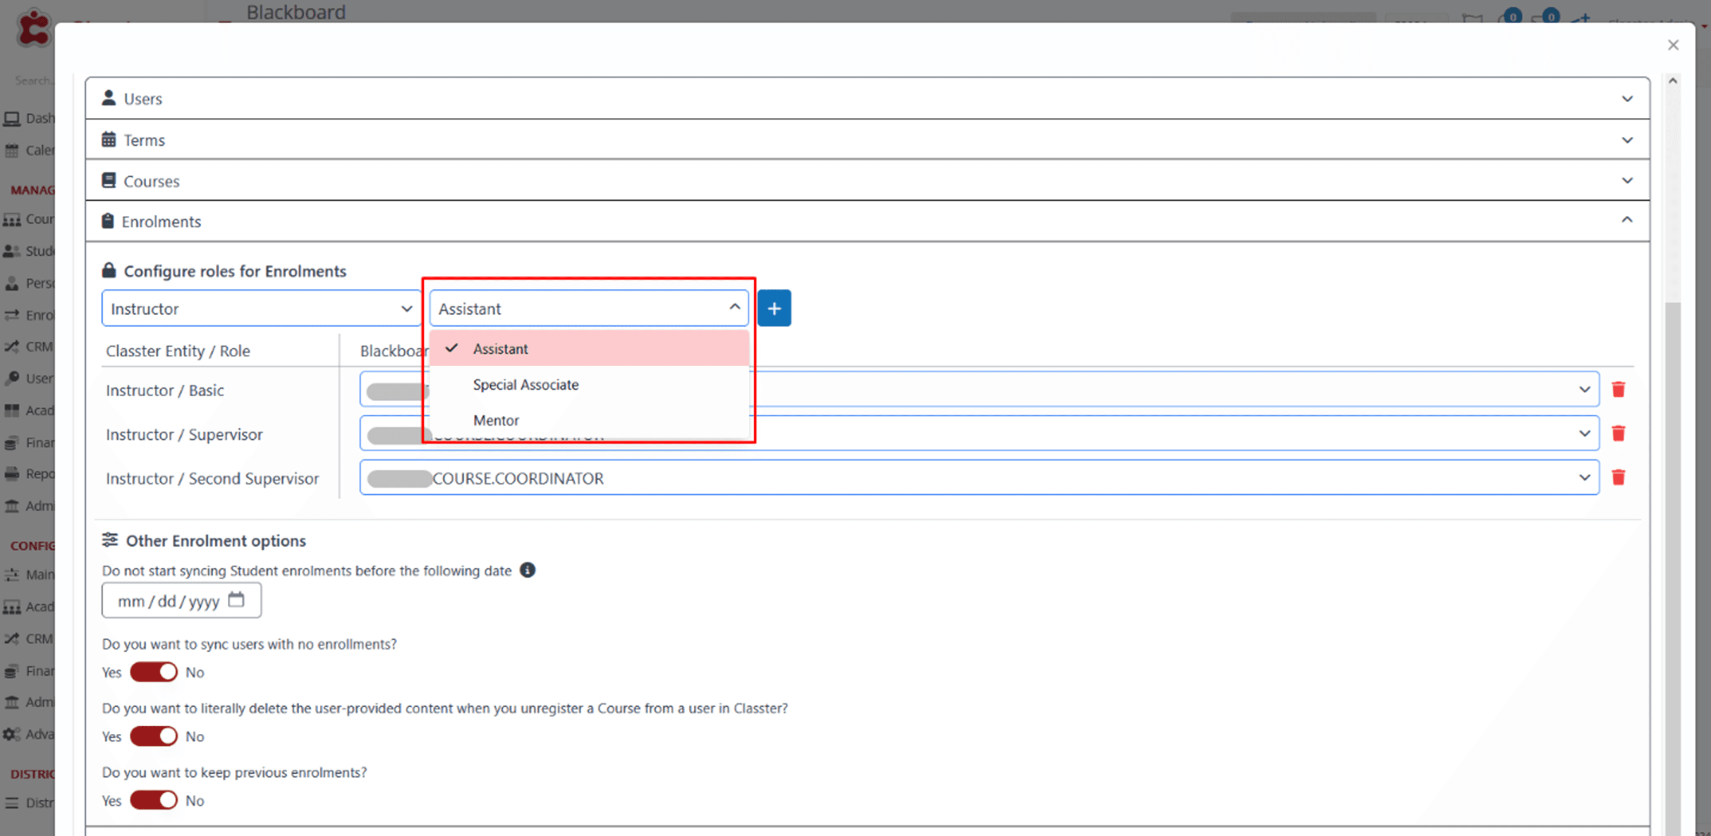Toggle delete user-provided content switch
The height and width of the screenshot is (836, 1711).
click(x=154, y=736)
